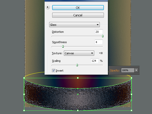
Task: Click the selection's center point
Action: tap(78, 94)
